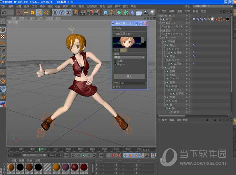
Task: Open the 插件 plugins menu
Action: [110, 6]
